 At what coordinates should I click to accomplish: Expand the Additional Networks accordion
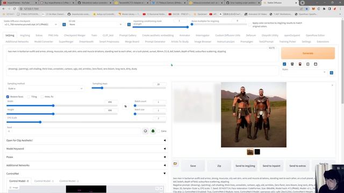86,166
